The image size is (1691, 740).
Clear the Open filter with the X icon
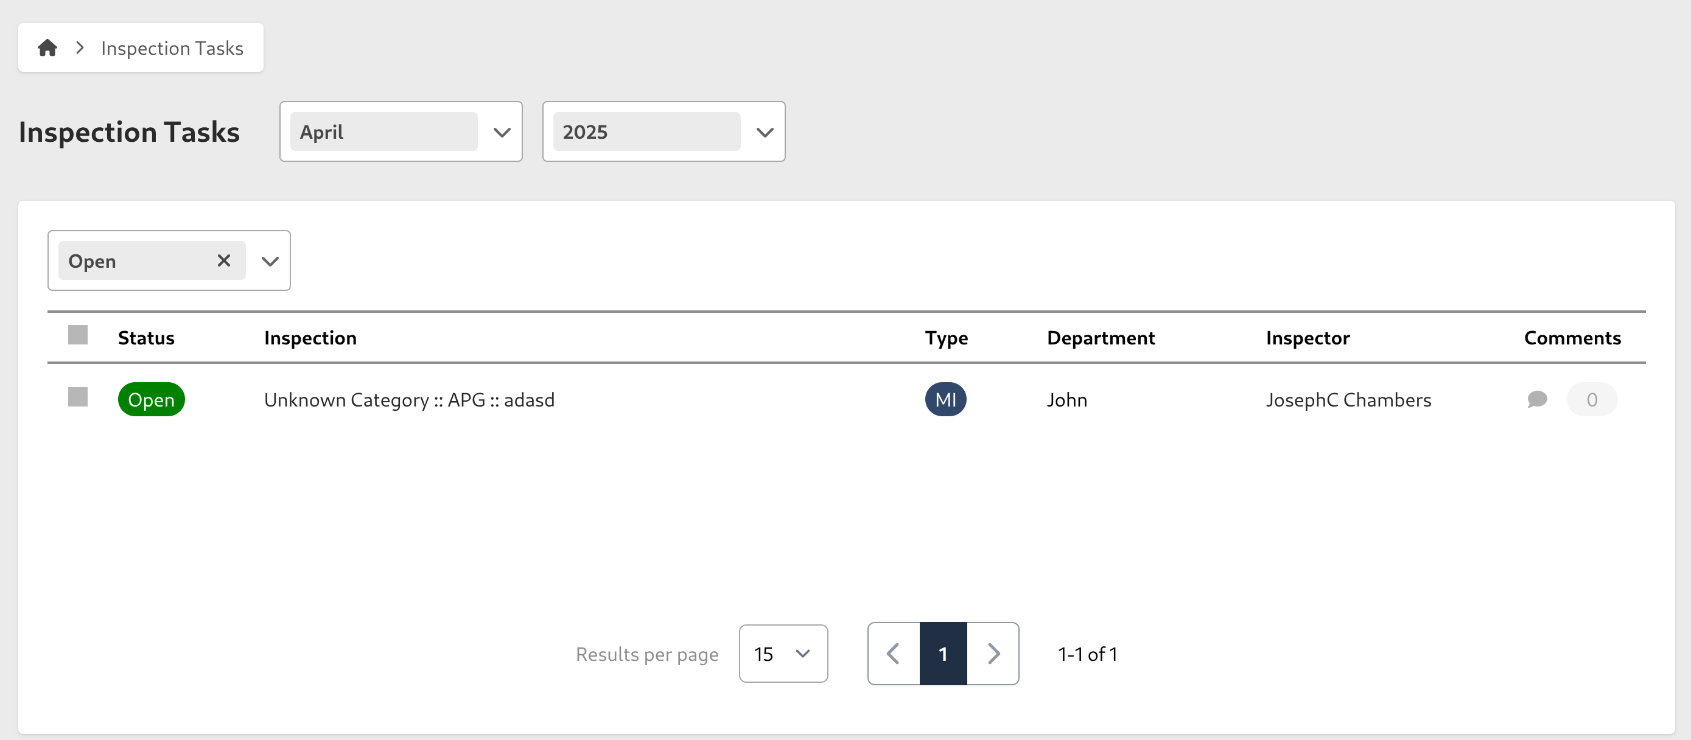pos(223,260)
